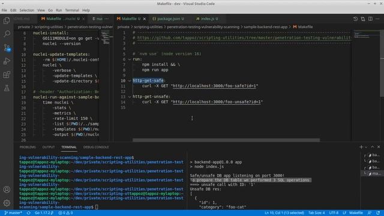Open the View menu
Screen dimensions: 384x216
tap(41, 10)
